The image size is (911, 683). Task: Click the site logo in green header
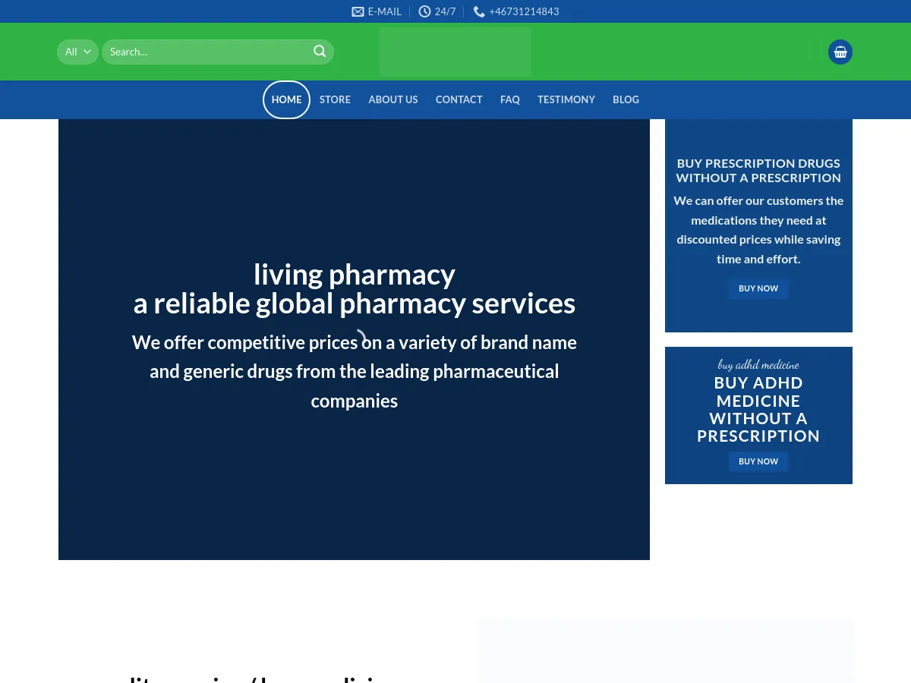(455, 52)
